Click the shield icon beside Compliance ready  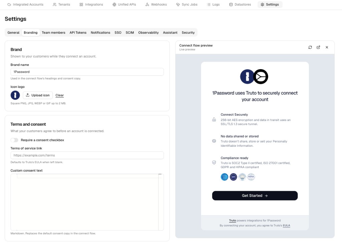tap(214, 162)
